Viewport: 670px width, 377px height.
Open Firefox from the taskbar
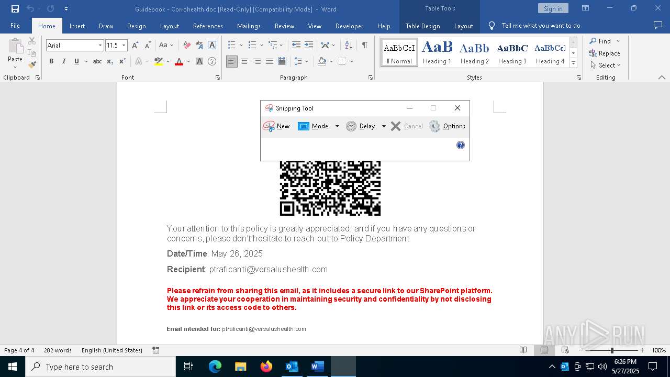(x=266, y=367)
